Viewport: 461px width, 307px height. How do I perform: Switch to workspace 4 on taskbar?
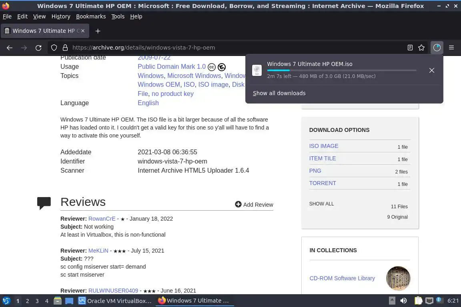(47, 301)
